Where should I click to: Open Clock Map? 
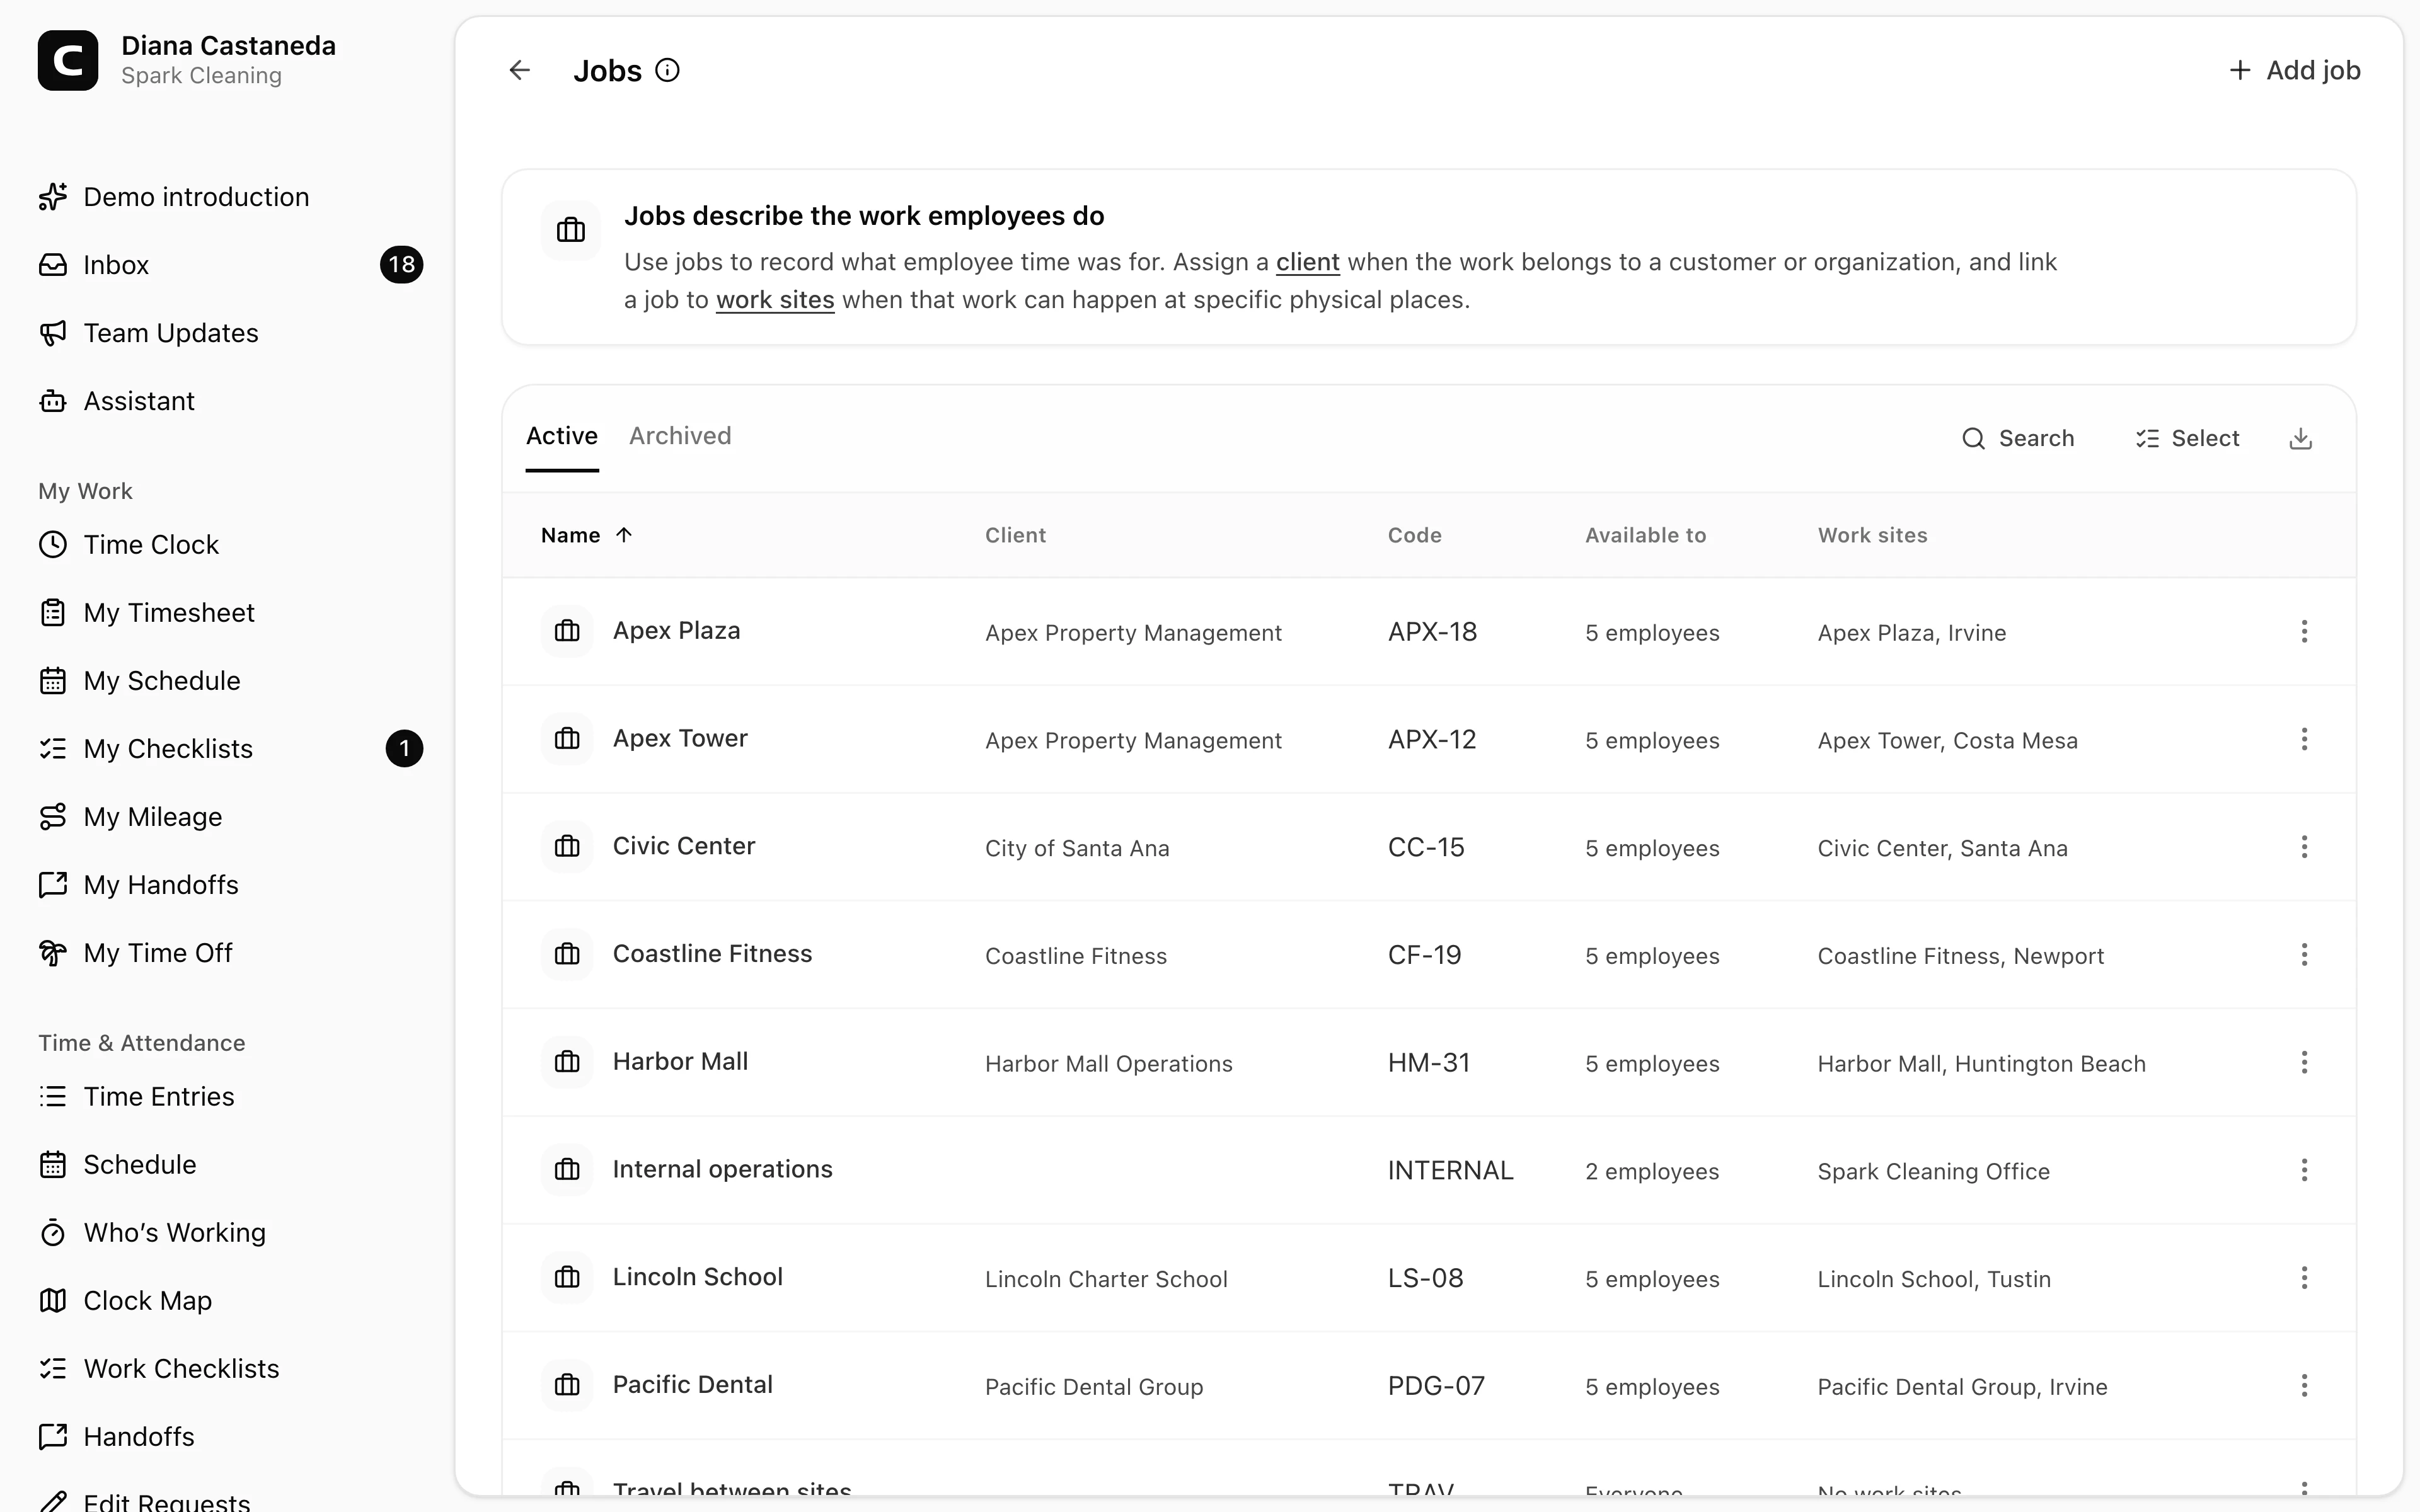[x=230, y=1301]
